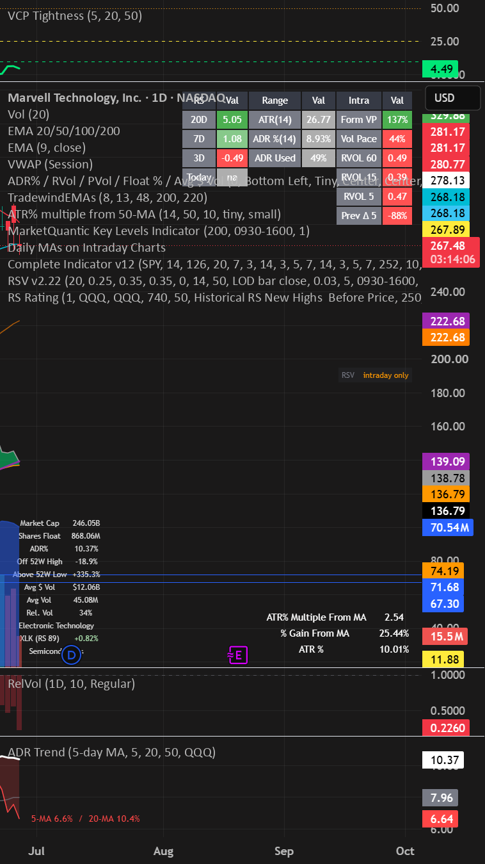Click the green 137% value cell
485x864 pixels.
coord(397,119)
